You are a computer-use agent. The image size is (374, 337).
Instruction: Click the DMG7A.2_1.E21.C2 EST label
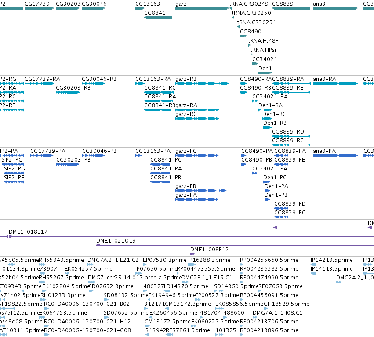point(113,260)
